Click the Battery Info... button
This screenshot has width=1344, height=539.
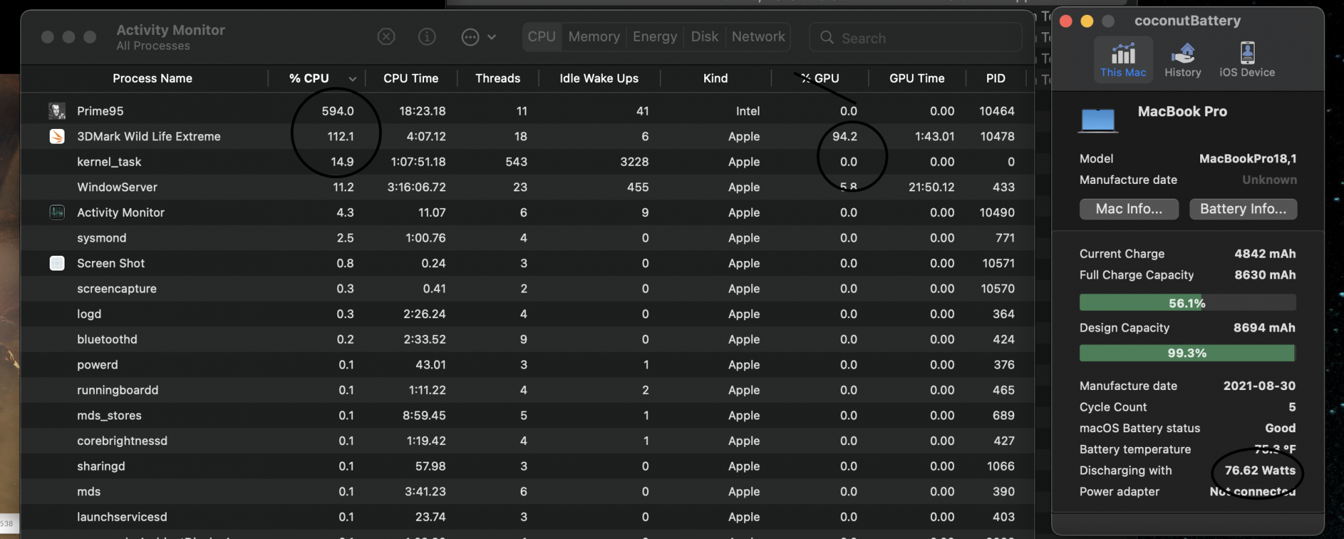click(1243, 209)
